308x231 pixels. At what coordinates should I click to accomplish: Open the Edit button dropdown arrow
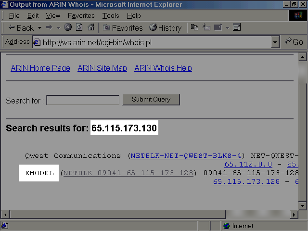click(x=227, y=28)
